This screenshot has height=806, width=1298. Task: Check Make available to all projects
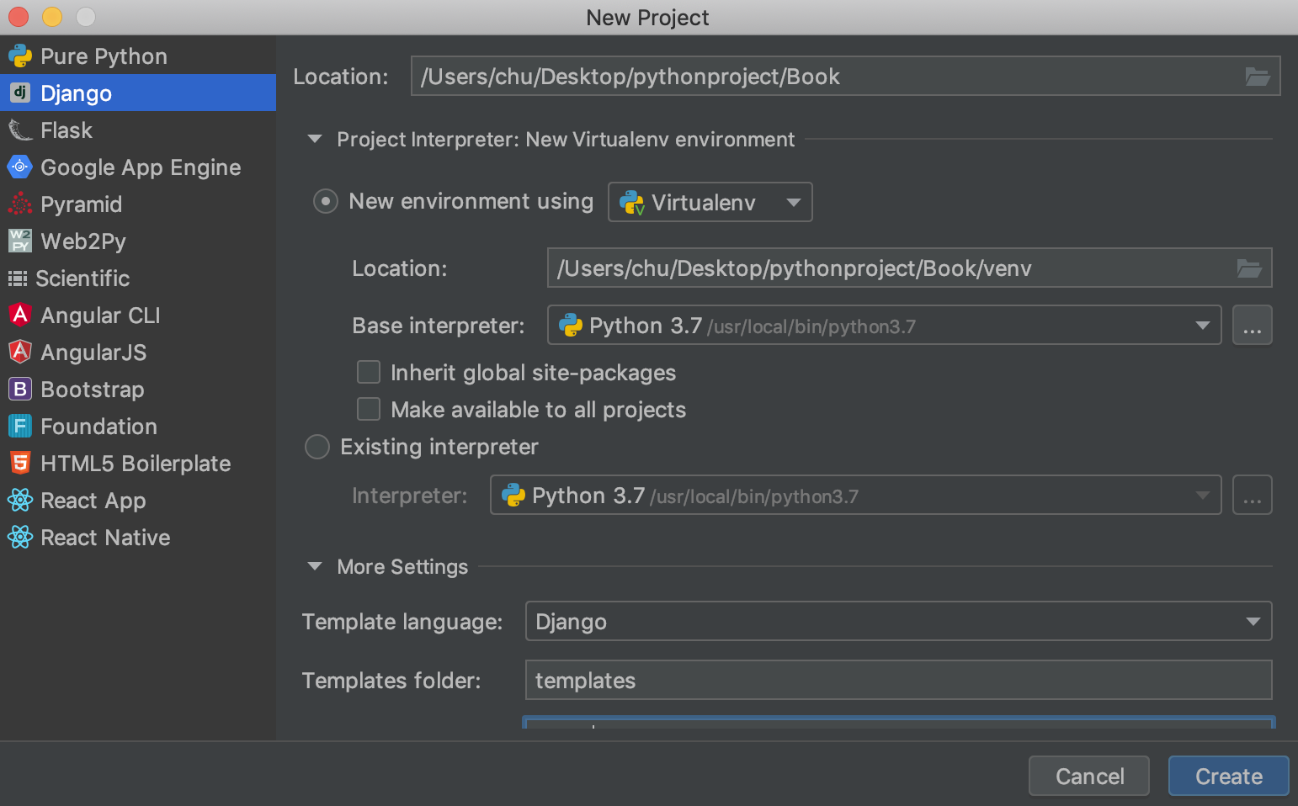369,410
